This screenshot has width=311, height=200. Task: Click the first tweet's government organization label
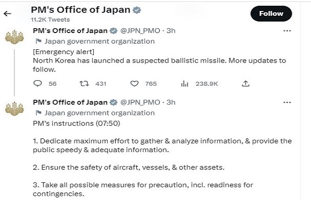(x=99, y=41)
